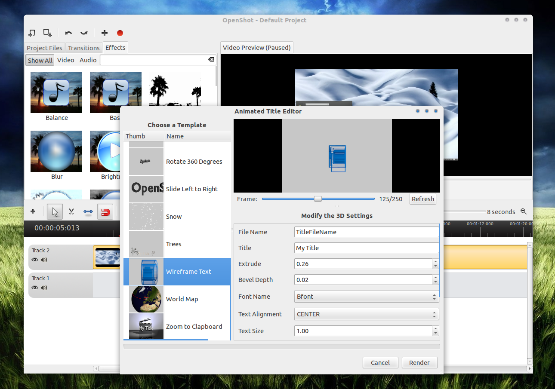Enable the Show All effects filter
555x389 pixels.
[x=40, y=60]
